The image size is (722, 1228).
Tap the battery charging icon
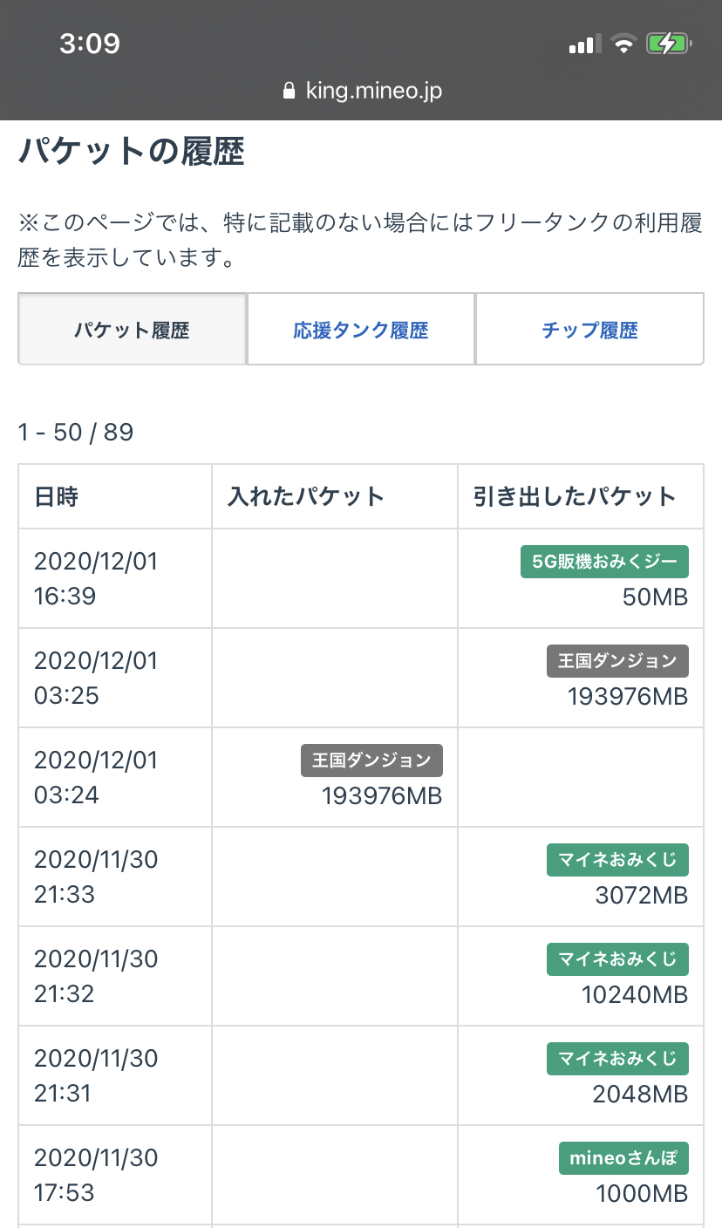pos(668,44)
